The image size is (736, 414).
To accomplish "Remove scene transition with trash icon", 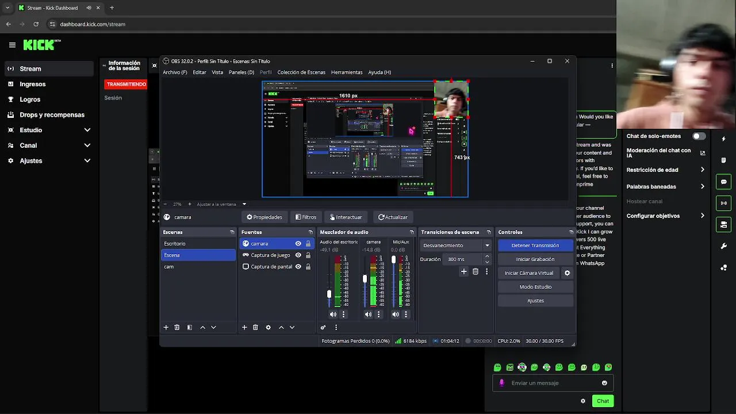I will [x=476, y=271].
